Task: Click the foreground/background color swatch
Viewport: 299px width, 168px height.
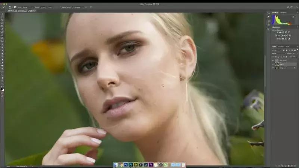Action: (2, 89)
